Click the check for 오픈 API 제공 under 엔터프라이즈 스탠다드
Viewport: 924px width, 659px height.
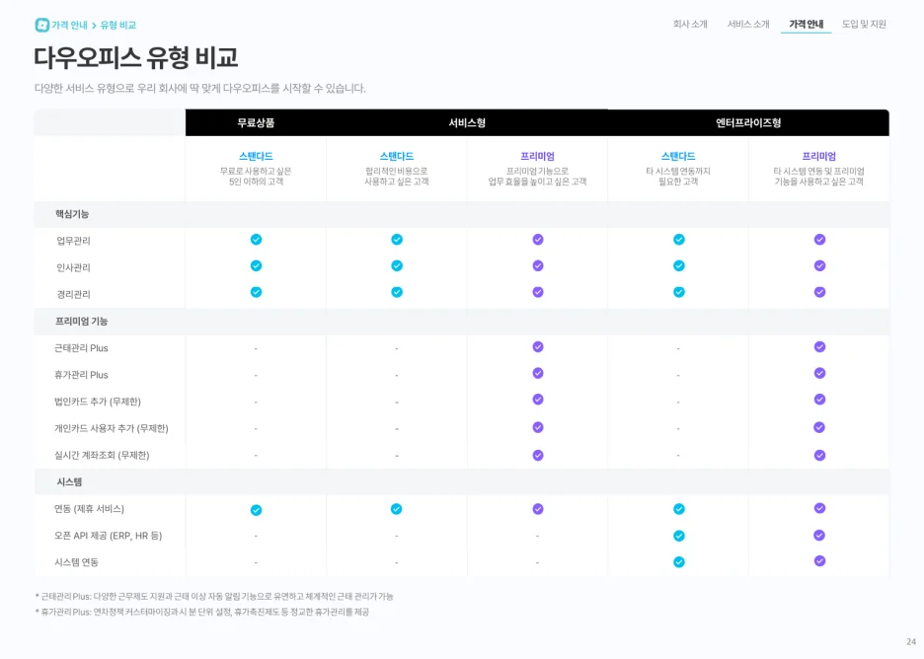coord(678,536)
